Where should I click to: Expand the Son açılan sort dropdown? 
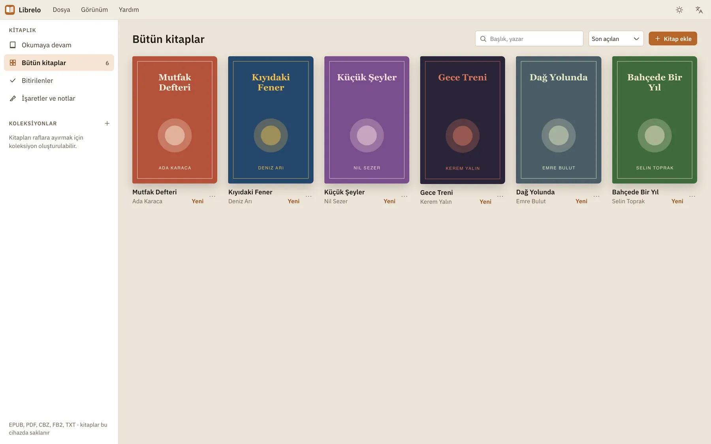coord(616,39)
